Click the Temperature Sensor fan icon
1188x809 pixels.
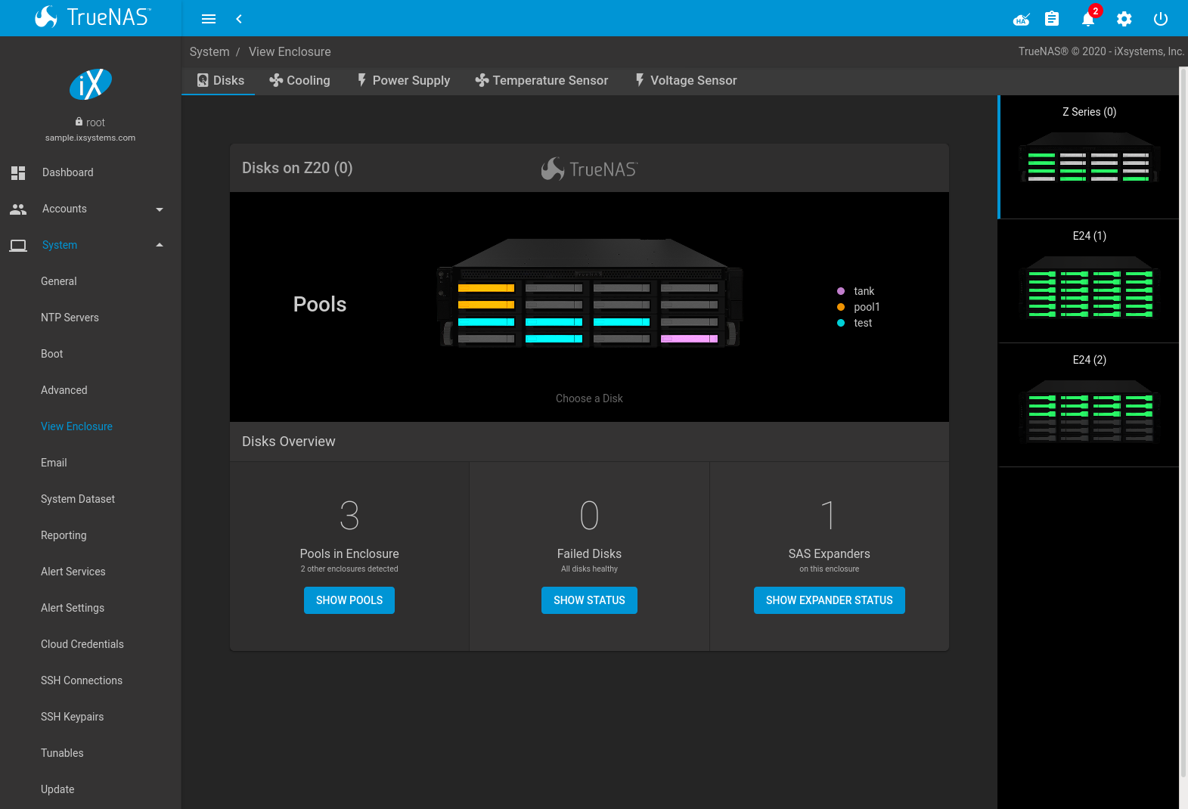point(482,80)
